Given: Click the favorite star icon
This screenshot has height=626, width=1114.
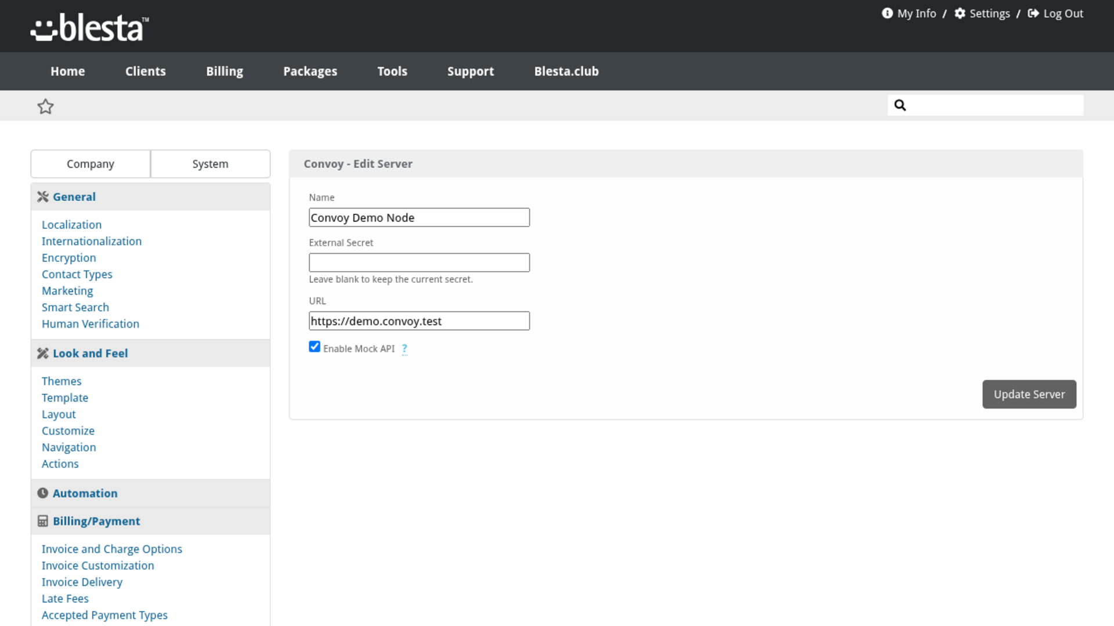Looking at the screenshot, I should pyautogui.click(x=45, y=106).
